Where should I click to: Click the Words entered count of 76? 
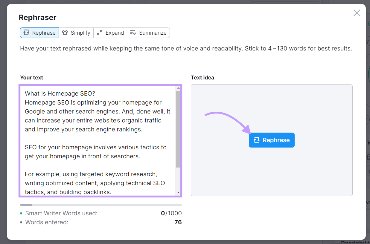[178, 222]
